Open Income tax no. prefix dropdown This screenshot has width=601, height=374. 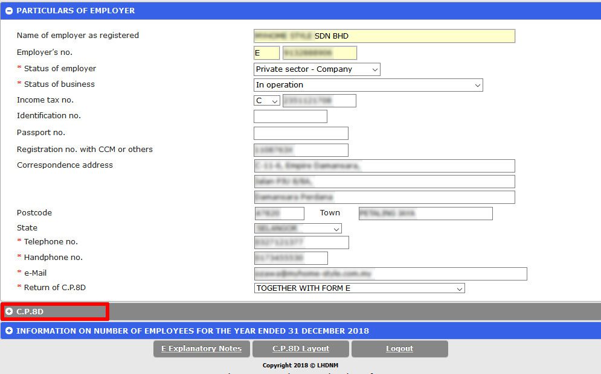(x=266, y=101)
